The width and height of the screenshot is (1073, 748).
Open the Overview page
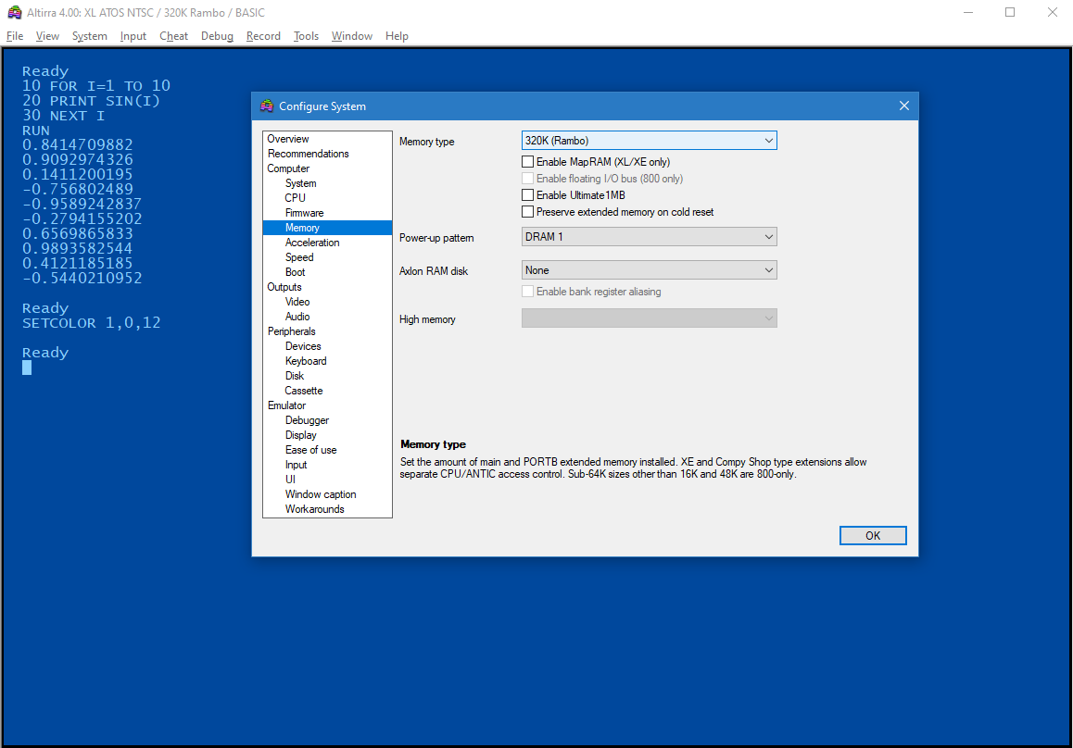pyautogui.click(x=288, y=139)
